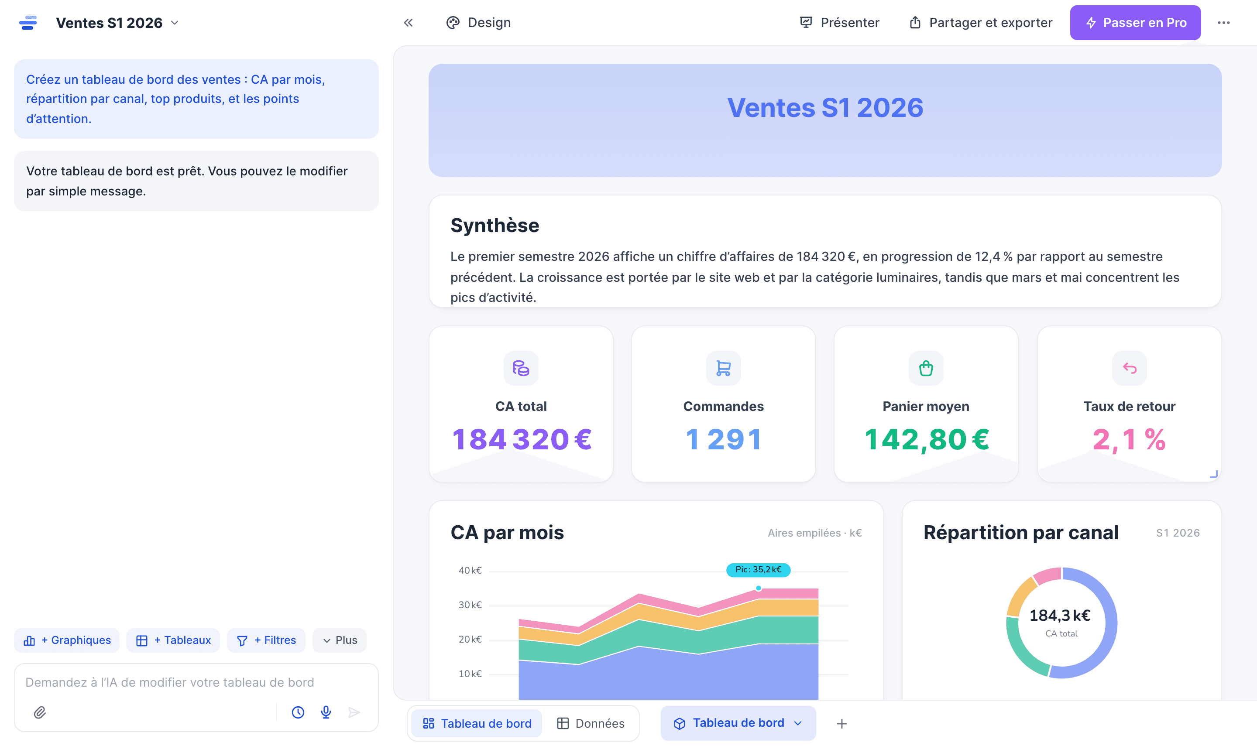Image resolution: width=1257 pixels, height=746 pixels.
Task: Click the Synthèse heading
Action: [495, 225]
